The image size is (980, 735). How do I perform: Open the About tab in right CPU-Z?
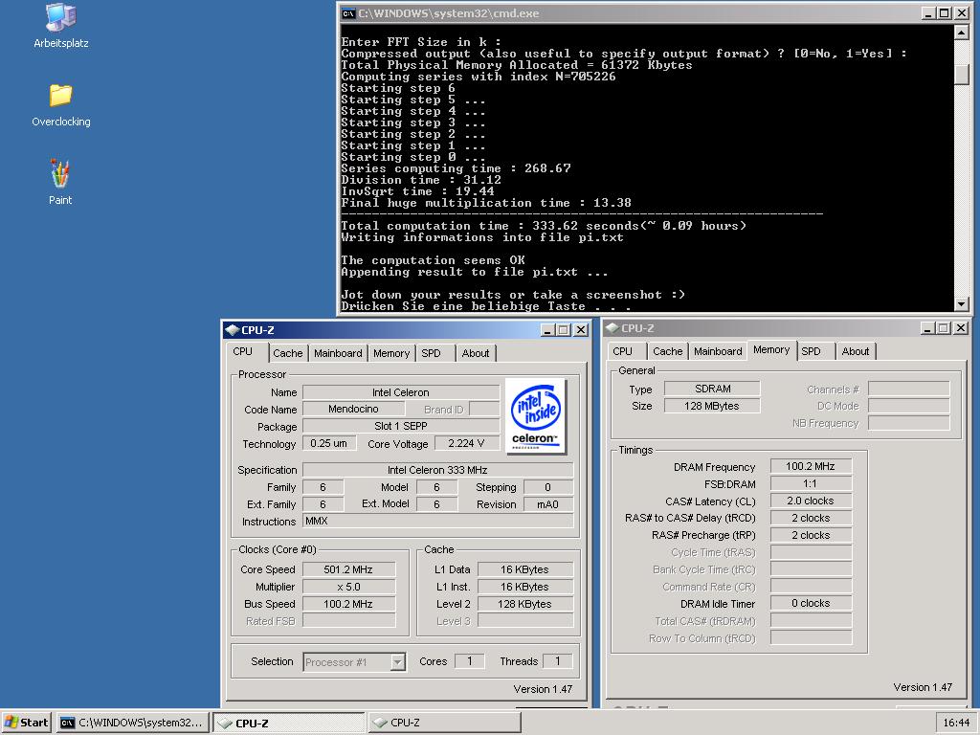point(855,351)
